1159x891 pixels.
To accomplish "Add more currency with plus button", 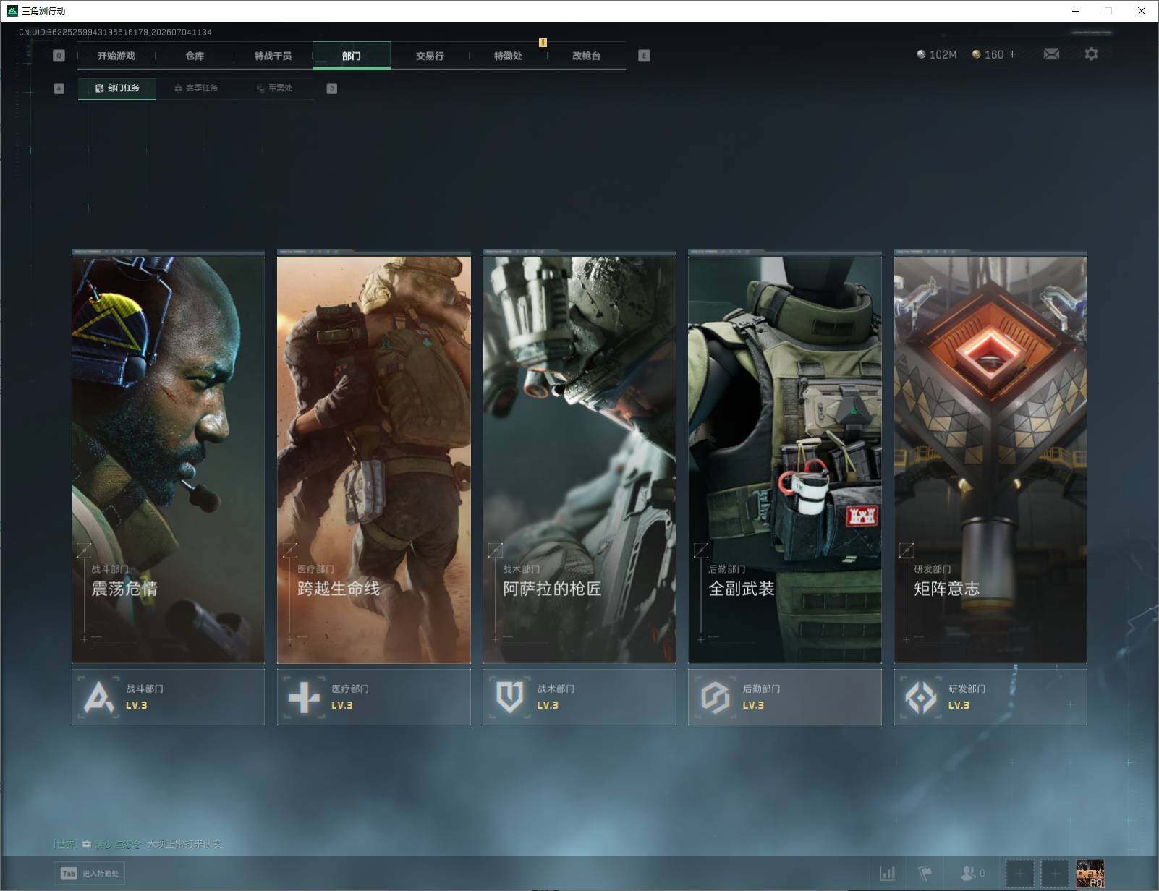I will (1011, 54).
